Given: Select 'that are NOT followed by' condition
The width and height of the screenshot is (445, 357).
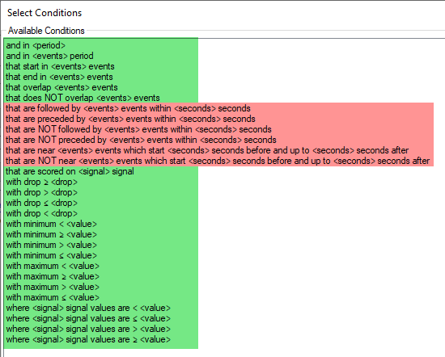Looking at the screenshot, I should 138,129.
